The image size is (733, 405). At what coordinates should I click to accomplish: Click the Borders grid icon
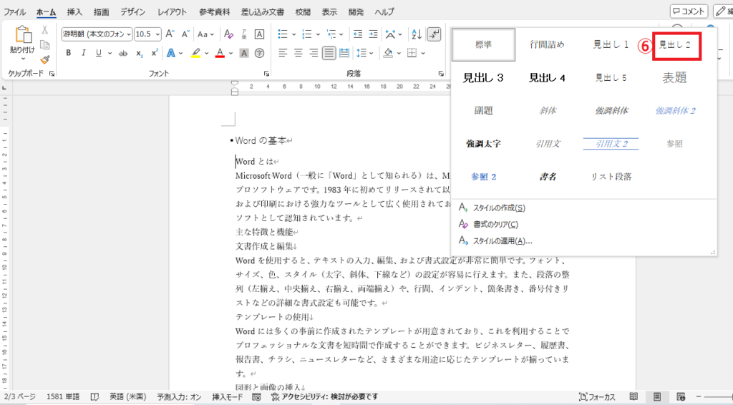[x=412, y=53]
